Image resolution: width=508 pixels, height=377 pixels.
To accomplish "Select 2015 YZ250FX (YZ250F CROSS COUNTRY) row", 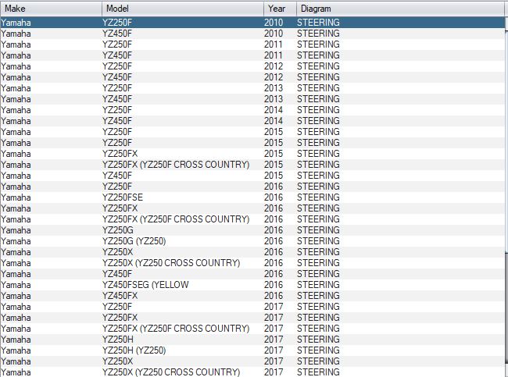I will point(252,165).
